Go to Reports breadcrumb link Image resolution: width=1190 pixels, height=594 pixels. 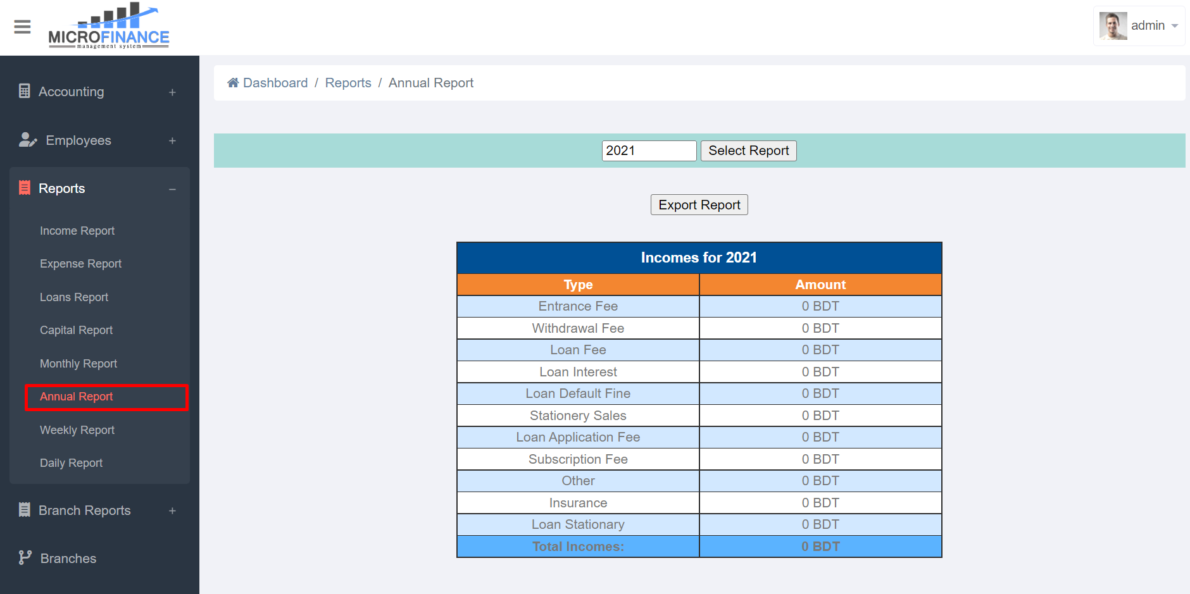[x=348, y=83]
